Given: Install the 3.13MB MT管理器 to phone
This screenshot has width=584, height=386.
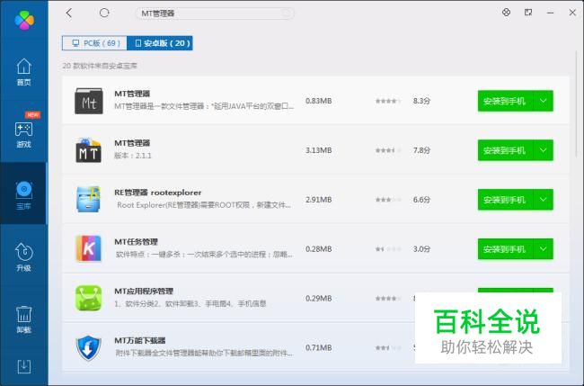Looking at the screenshot, I should [x=506, y=150].
